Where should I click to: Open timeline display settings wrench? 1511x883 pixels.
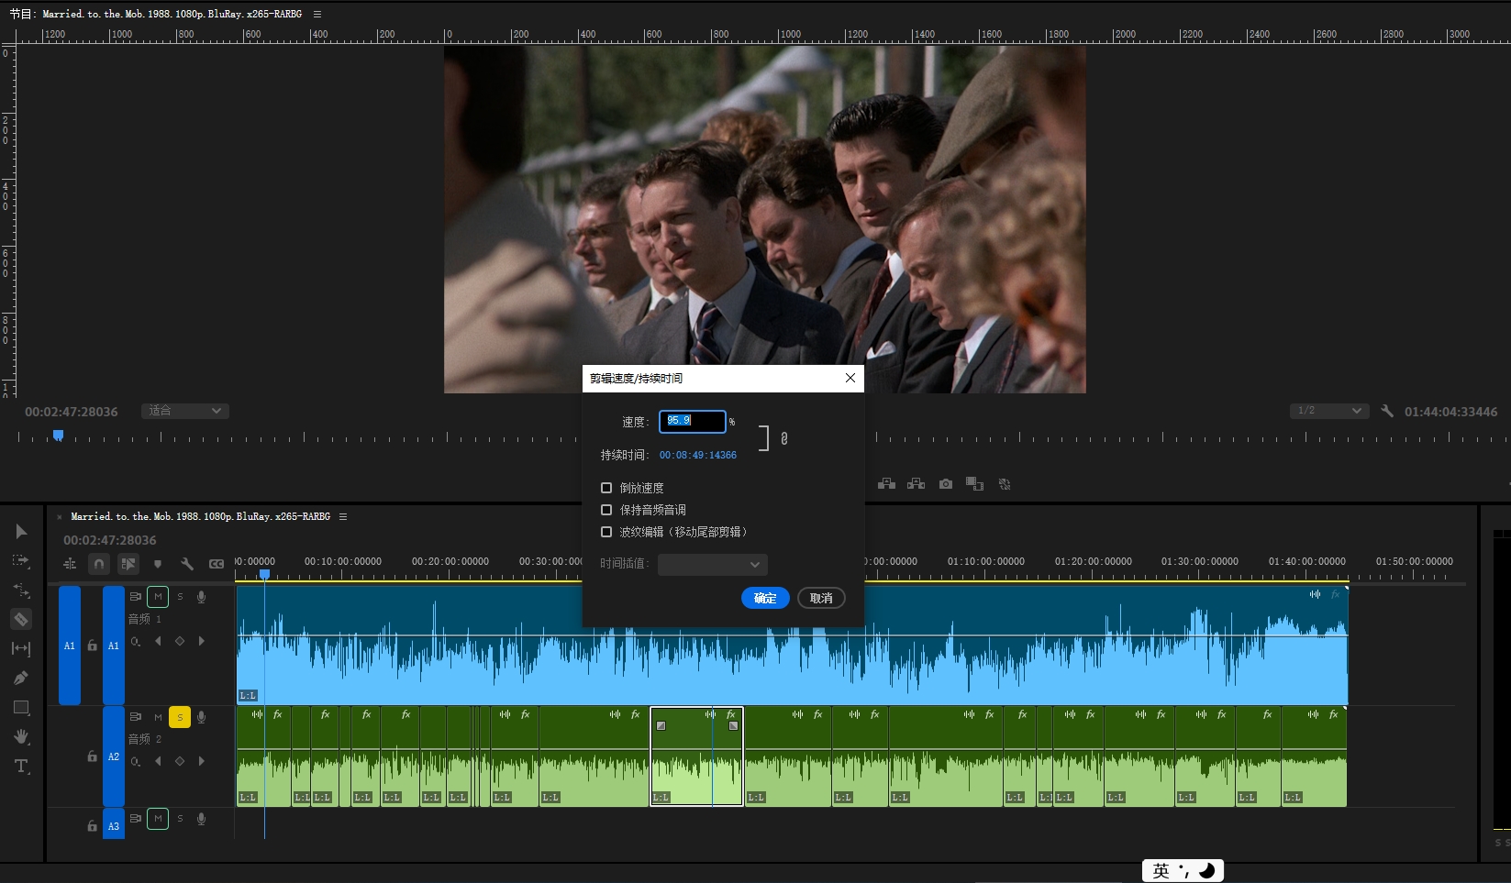coord(187,564)
